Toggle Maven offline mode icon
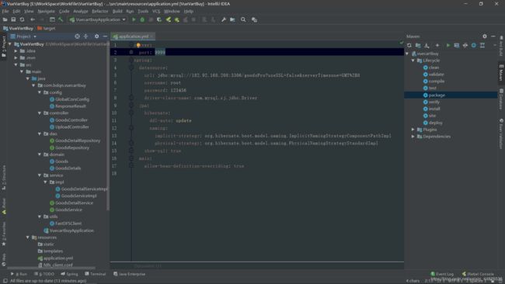This screenshot has width=505, height=284. (x=465, y=45)
